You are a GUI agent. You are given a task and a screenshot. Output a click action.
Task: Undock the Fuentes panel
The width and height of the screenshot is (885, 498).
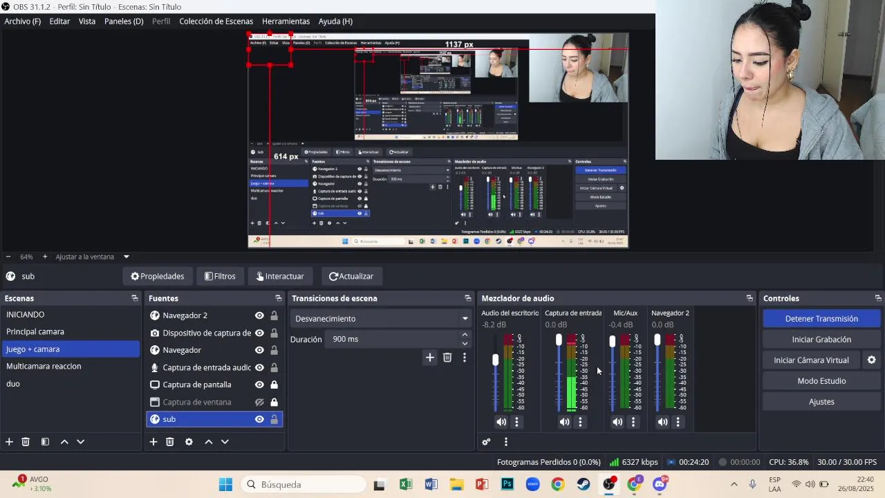click(279, 298)
